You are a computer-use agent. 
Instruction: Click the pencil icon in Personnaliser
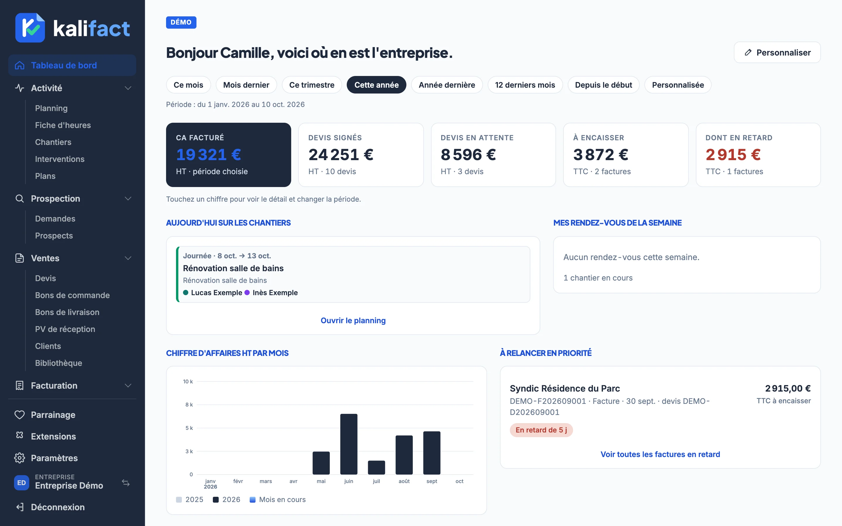(748, 53)
